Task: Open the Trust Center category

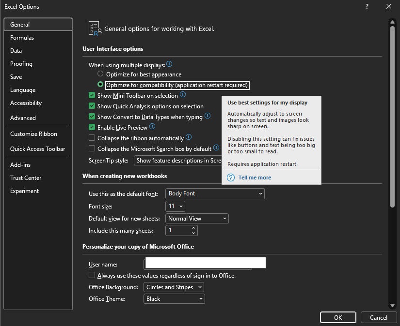Action: (38, 178)
